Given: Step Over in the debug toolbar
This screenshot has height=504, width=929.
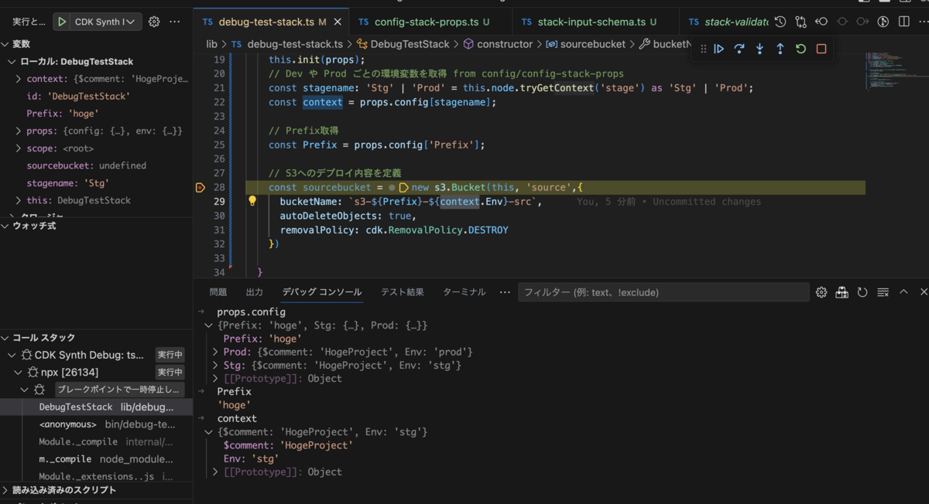Looking at the screenshot, I should (x=739, y=49).
